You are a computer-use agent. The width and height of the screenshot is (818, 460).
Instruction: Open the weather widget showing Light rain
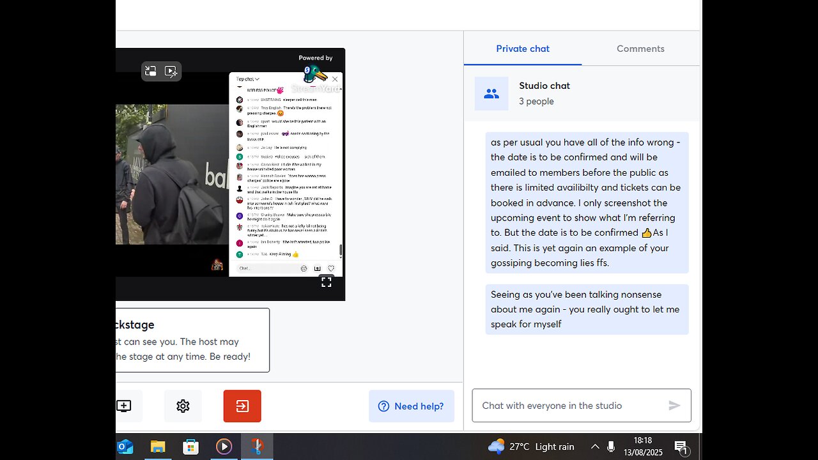click(531, 447)
